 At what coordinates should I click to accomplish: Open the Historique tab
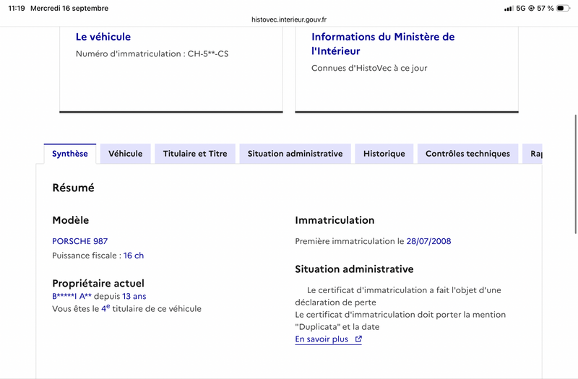click(384, 154)
